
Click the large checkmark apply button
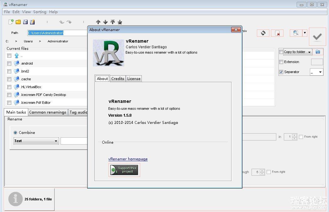[x=317, y=37]
